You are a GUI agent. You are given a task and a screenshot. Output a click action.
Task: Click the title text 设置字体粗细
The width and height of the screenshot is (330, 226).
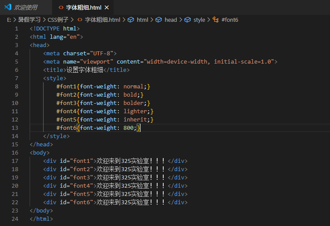click(85, 70)
